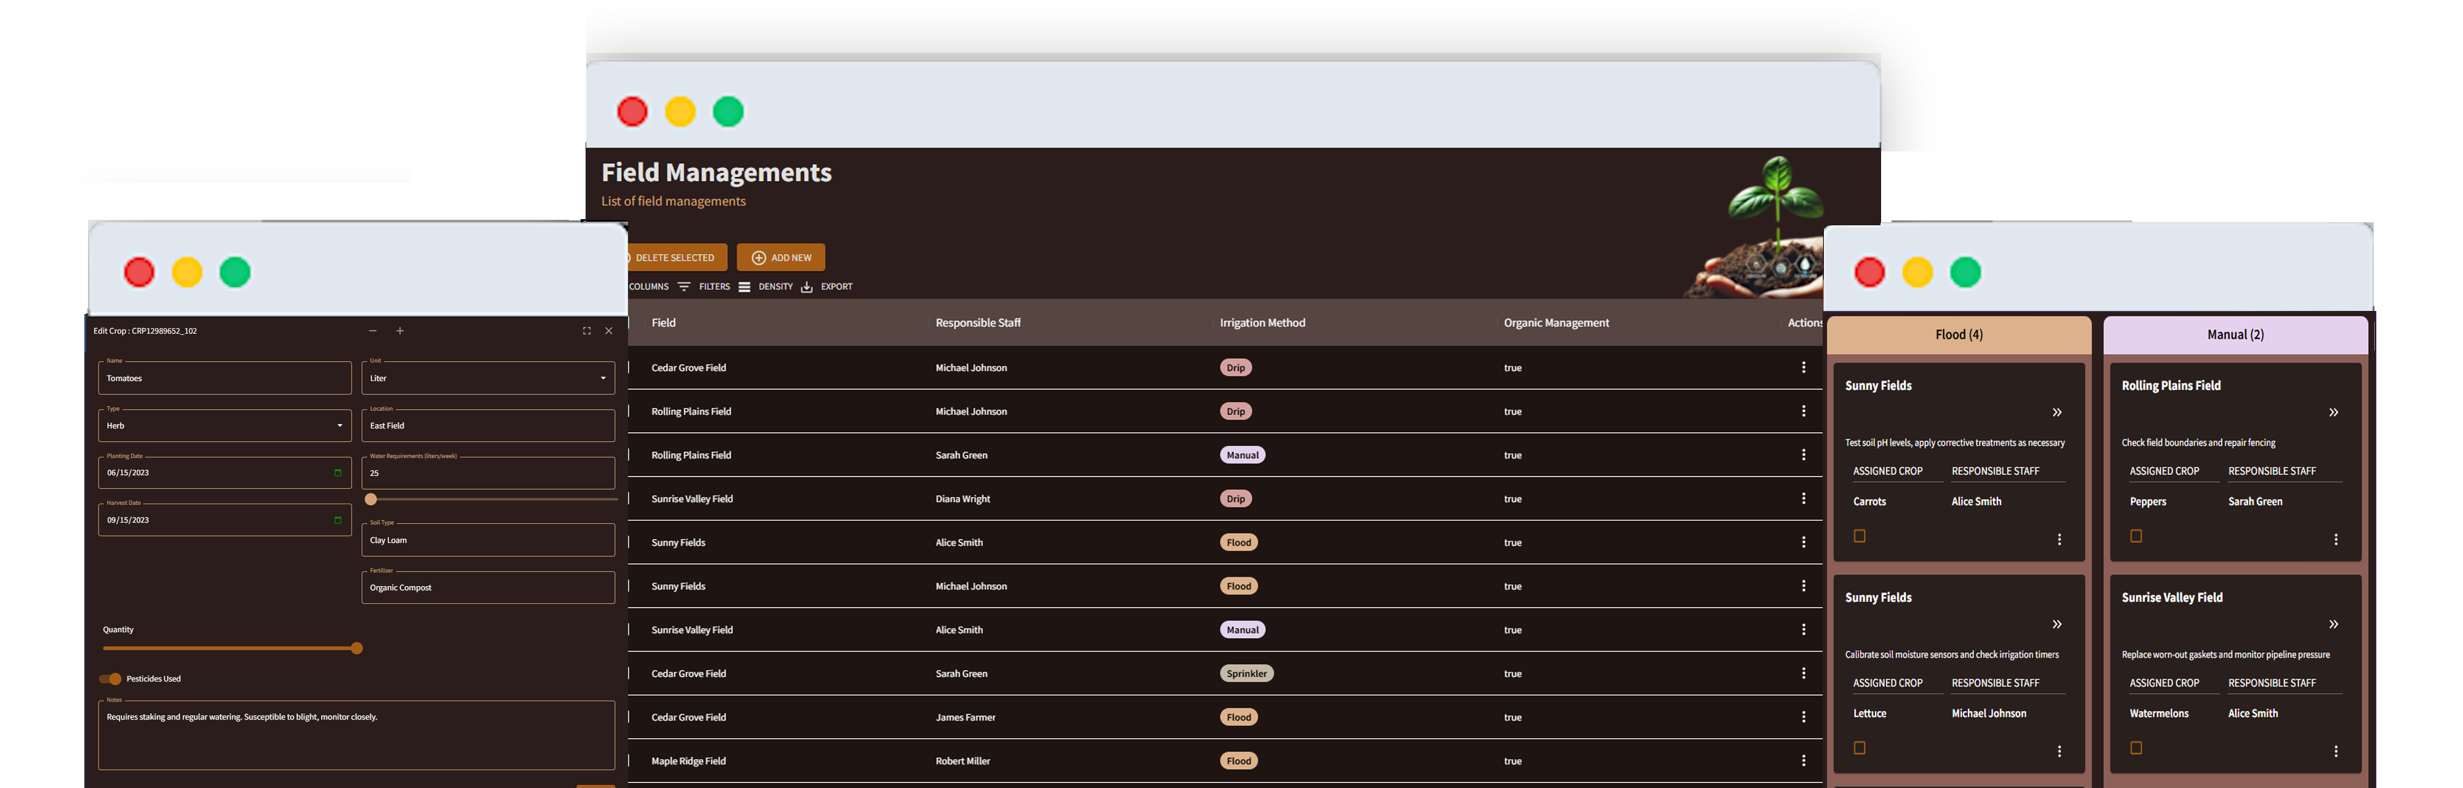Check the checkbox on the Carrots card
Screen dimensions: 2463x788
[x=1859, y=536]
